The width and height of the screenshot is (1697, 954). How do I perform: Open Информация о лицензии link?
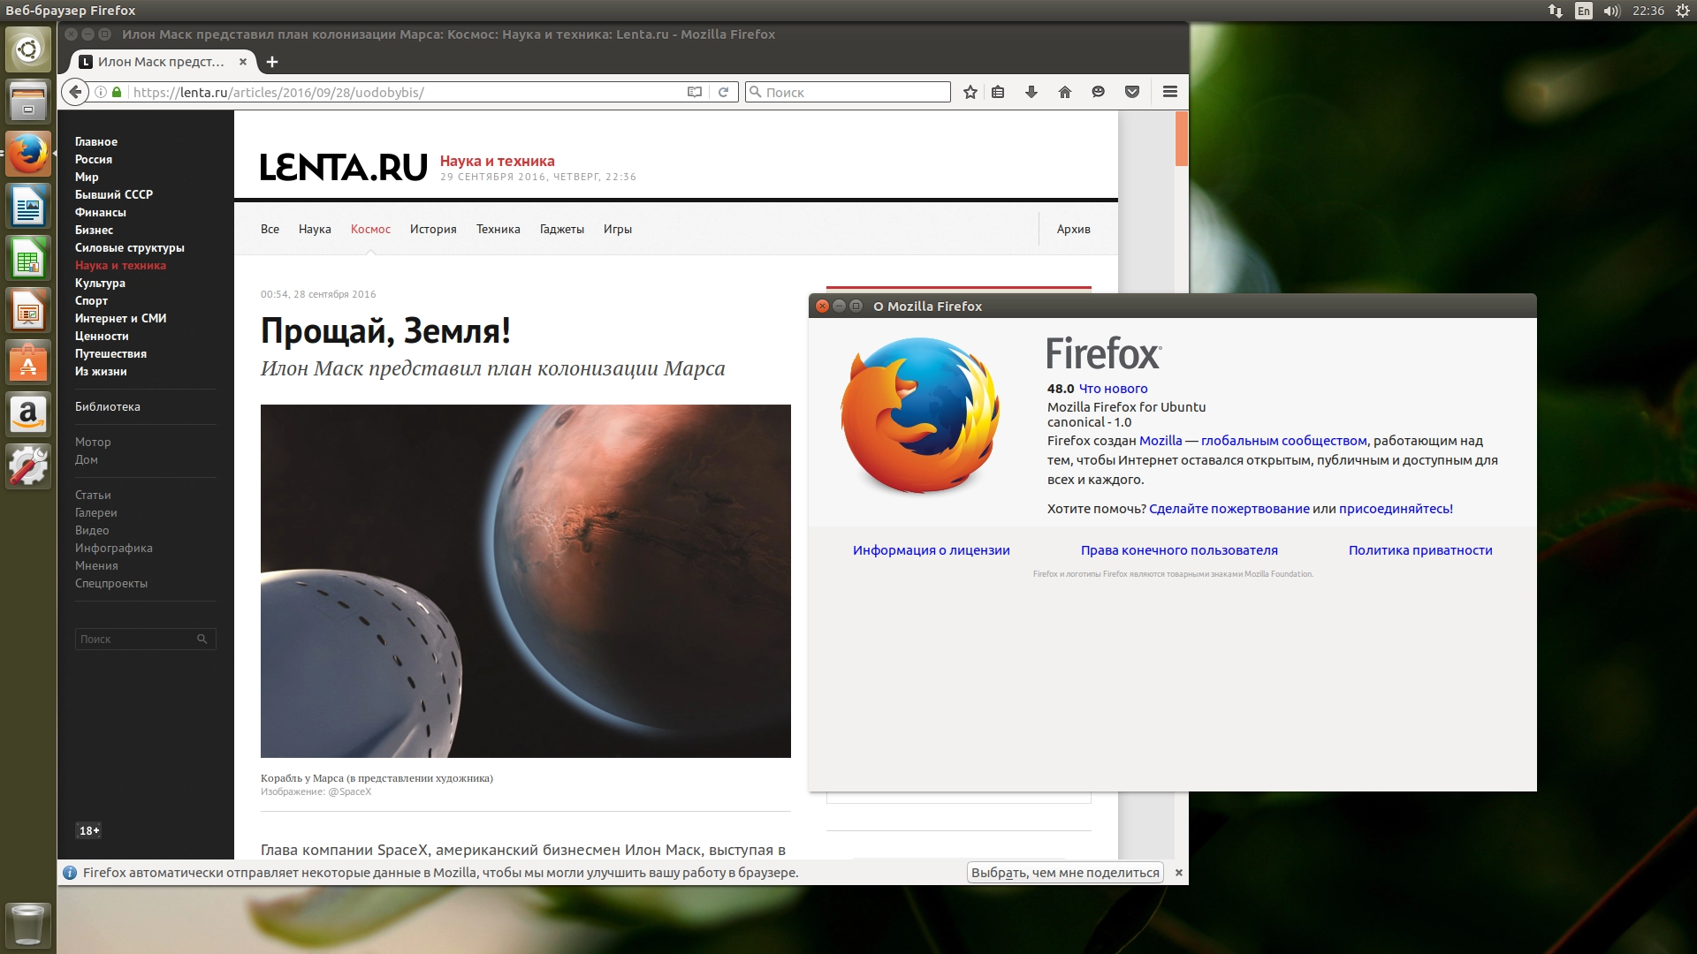point(932,550)
